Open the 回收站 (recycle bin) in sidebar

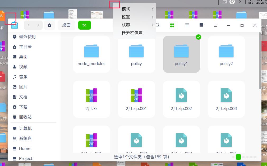tap(25, 117)
